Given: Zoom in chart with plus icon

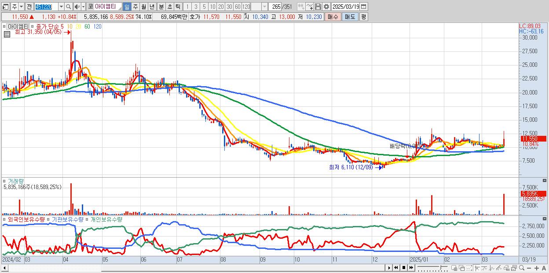Looking at the screenshot, I should pos(536,268).
